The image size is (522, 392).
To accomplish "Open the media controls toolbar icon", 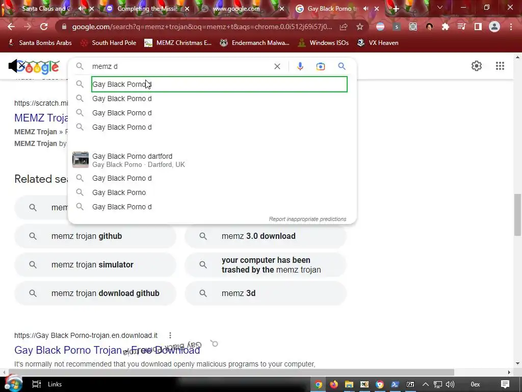I will pyautogui.click(x=461, y=27).
